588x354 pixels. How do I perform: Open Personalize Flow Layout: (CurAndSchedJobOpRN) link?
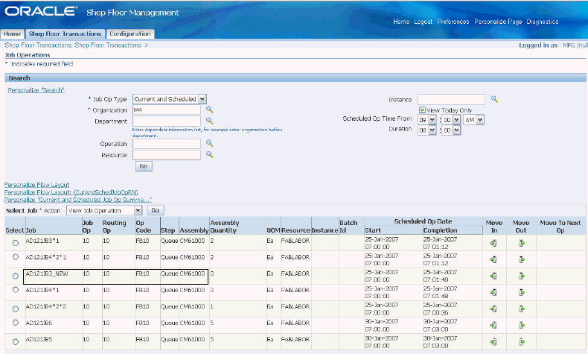coord(71,192)
